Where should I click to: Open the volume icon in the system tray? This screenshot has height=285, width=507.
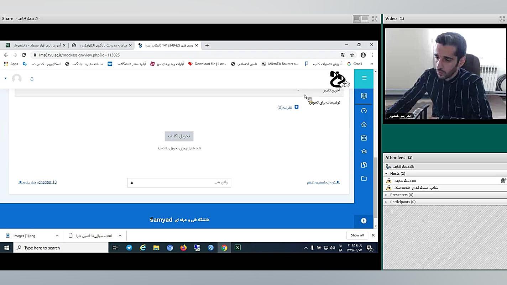tap(332, 248)
